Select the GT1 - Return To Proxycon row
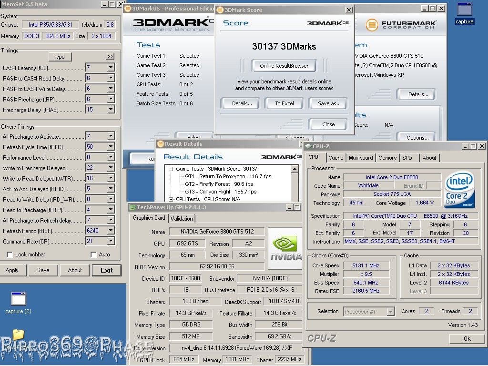 [228, 176]
